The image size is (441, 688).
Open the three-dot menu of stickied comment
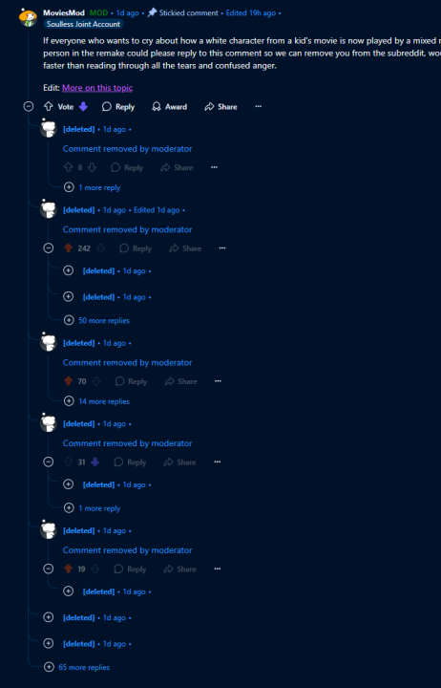click(x=258, y=107)
